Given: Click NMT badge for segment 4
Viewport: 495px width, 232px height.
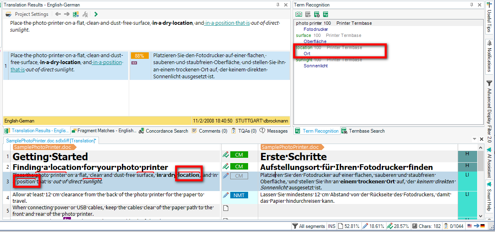Looking at the screenshot, I should pyautogui.click(x=239, y=195).
